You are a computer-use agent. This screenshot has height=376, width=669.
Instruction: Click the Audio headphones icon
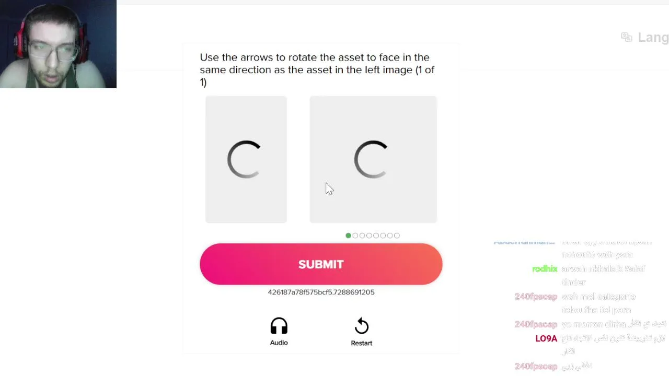279,326
